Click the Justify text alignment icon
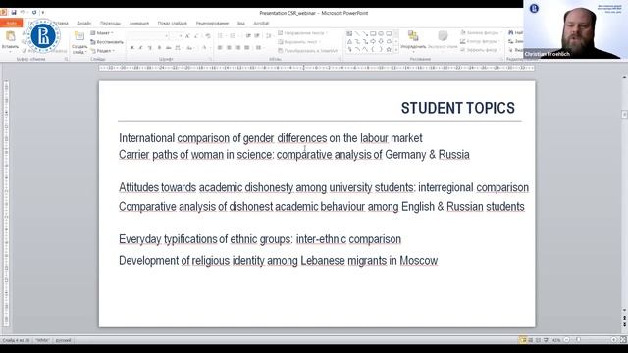Viewport: 628px width, 353px height. point(247,48)
